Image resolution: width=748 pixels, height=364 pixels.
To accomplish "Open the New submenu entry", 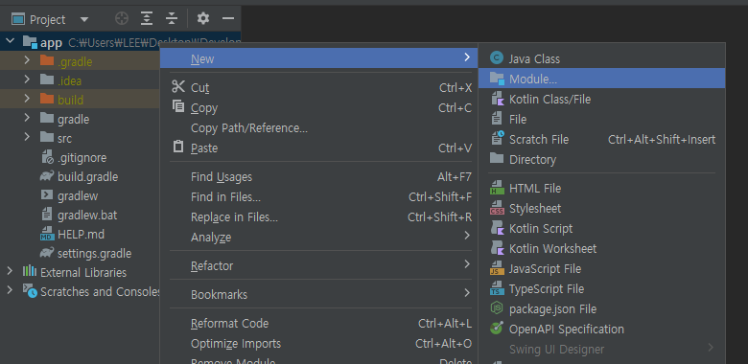I will point(319,58).
